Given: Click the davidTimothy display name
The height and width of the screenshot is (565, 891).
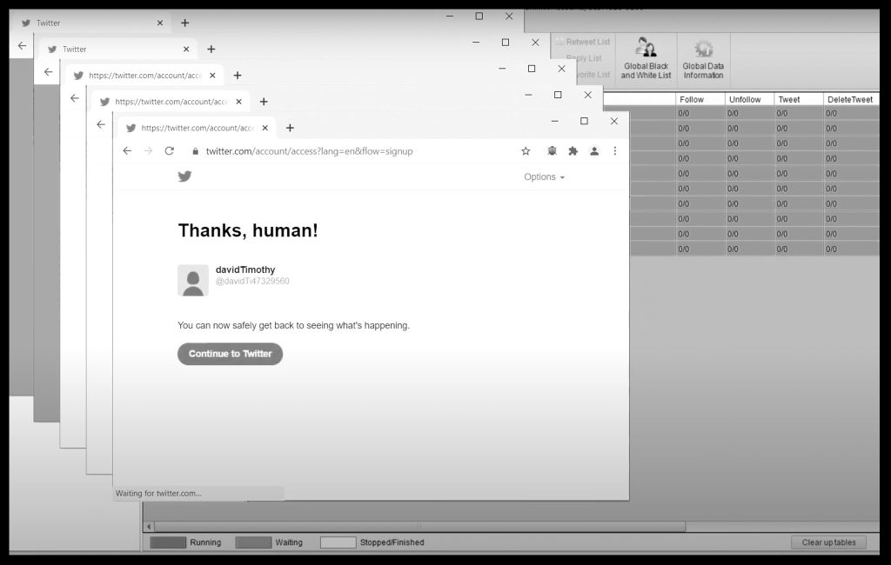Looking at the screenshot, I should tap(245, 269).
